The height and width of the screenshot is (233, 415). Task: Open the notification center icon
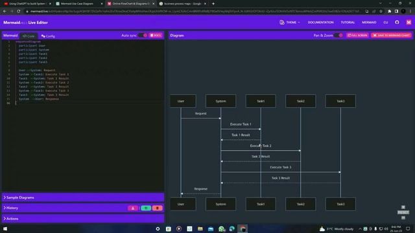[408, 228]
